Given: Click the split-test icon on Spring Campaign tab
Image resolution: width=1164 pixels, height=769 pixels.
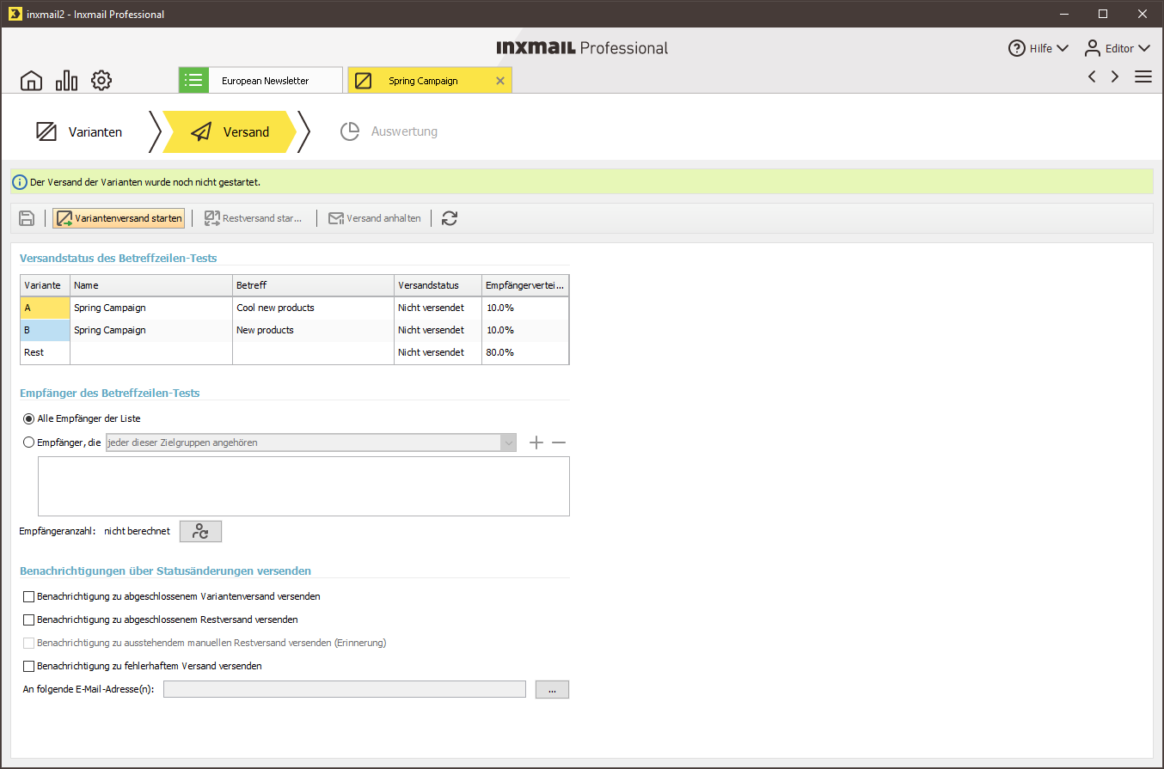Looking at the screenshot, I should point(364,81).
